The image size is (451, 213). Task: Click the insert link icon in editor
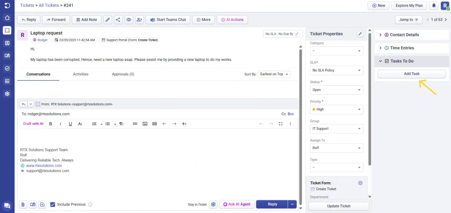(135, 124)
